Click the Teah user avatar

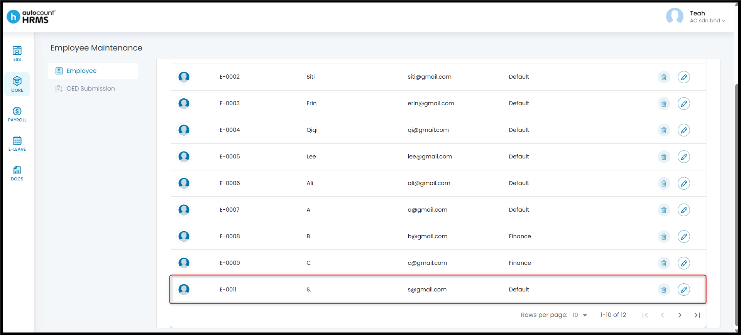675,16
